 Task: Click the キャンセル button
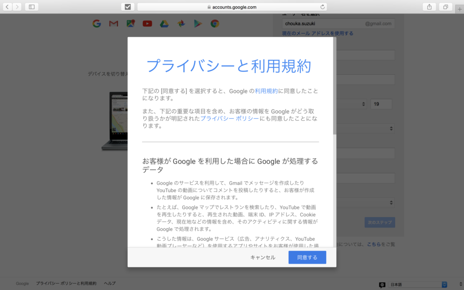[x=263, y=257]
